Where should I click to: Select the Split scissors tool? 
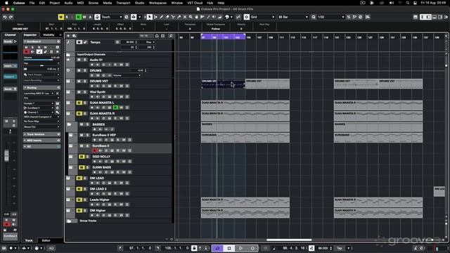[173, 17]
